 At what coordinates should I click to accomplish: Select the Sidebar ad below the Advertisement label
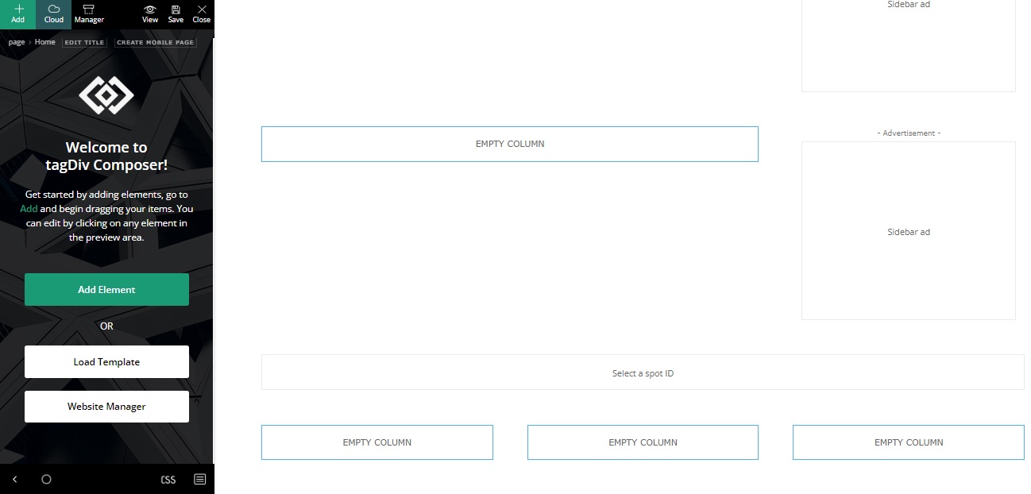pos(909,231)
